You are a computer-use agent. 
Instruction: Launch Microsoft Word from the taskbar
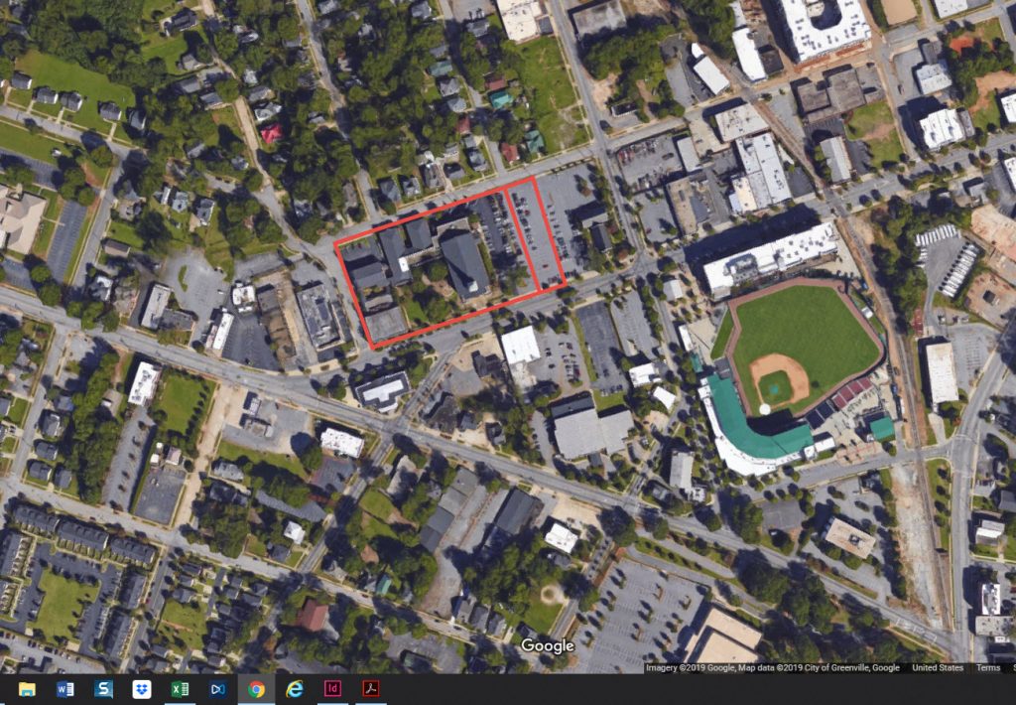tap(65, 689)
